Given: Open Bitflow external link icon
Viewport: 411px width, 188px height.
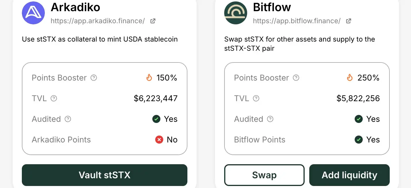Looking at the screenshot, I should (349, 21).
